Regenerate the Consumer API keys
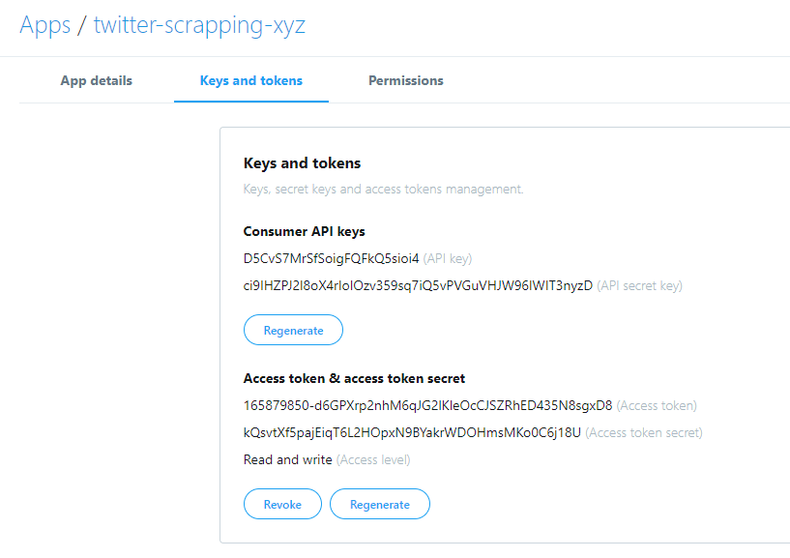The width and height of the screenshot is (790, 558). 293,330
